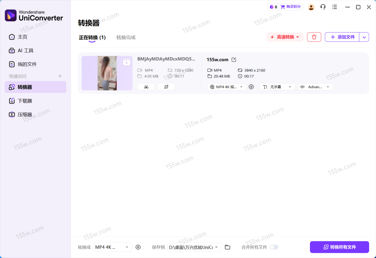Open output settings gear beside MP4 4K format
The height and width of the screenshot is (258, 376).
tap(251, 87)
